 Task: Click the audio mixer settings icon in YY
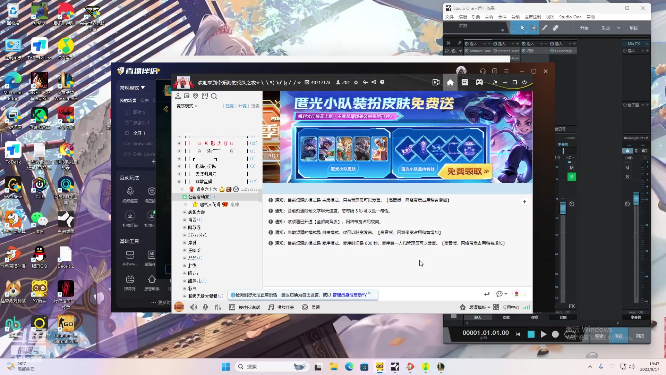[x=218, y=307]
